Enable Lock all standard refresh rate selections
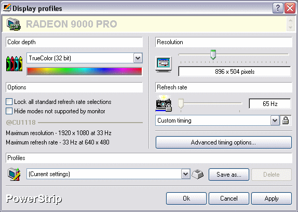The image size is (298, 212). coord(9,102)
